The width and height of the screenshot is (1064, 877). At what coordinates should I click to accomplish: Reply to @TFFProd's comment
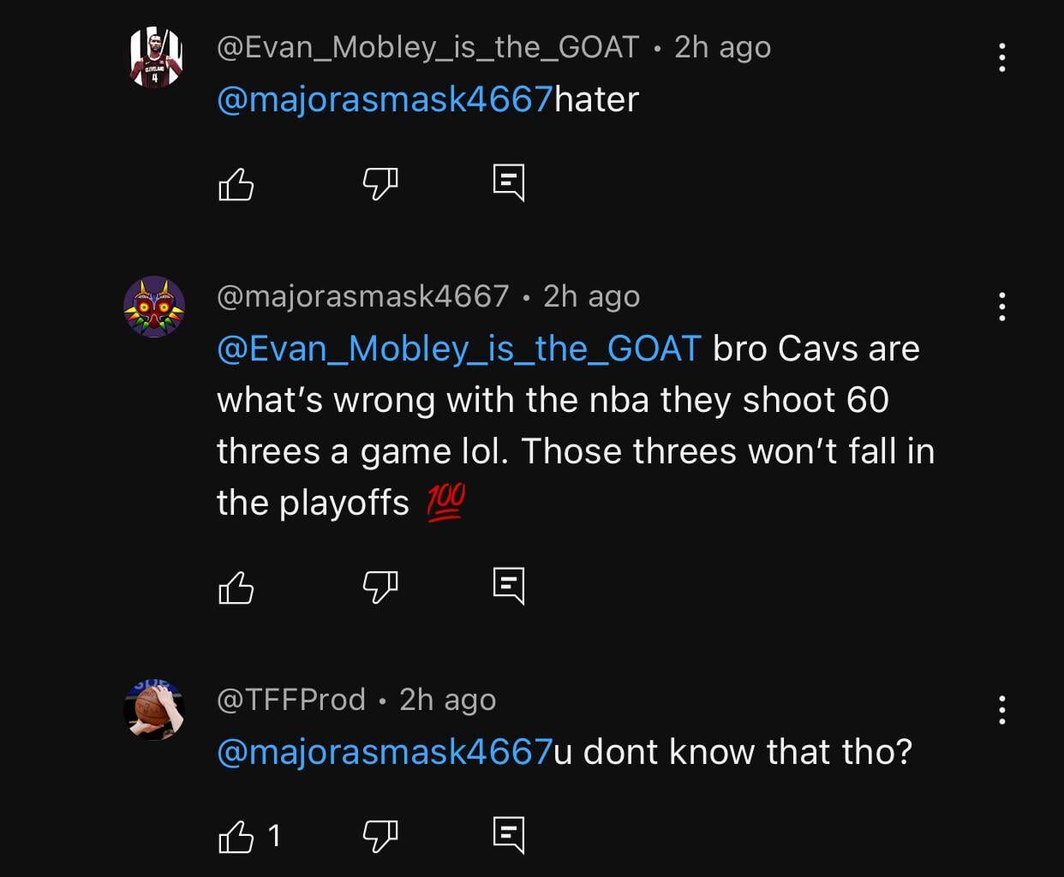(509, 834)
